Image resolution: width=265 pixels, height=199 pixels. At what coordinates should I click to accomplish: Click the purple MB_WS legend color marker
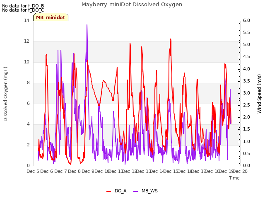136,192
